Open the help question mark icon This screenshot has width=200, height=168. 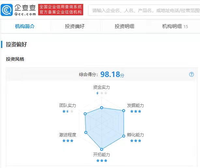191,74
